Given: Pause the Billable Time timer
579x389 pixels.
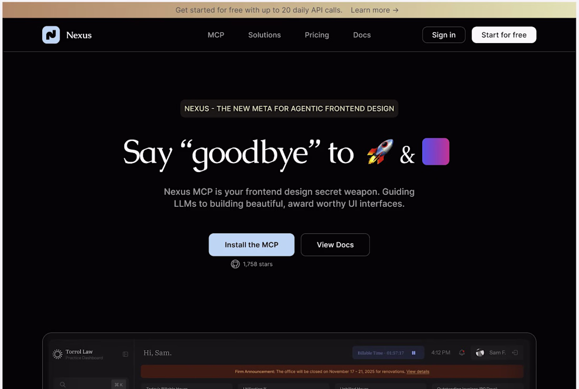Looking at the screenshot, I should (x=414, y=353).
